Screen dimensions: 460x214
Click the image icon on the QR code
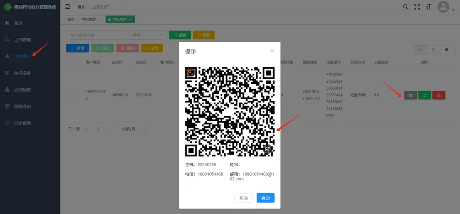(x=267, y=149)
